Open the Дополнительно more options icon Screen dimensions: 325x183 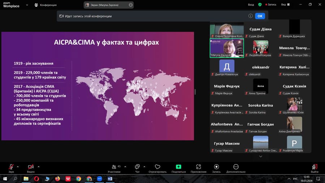236,167
